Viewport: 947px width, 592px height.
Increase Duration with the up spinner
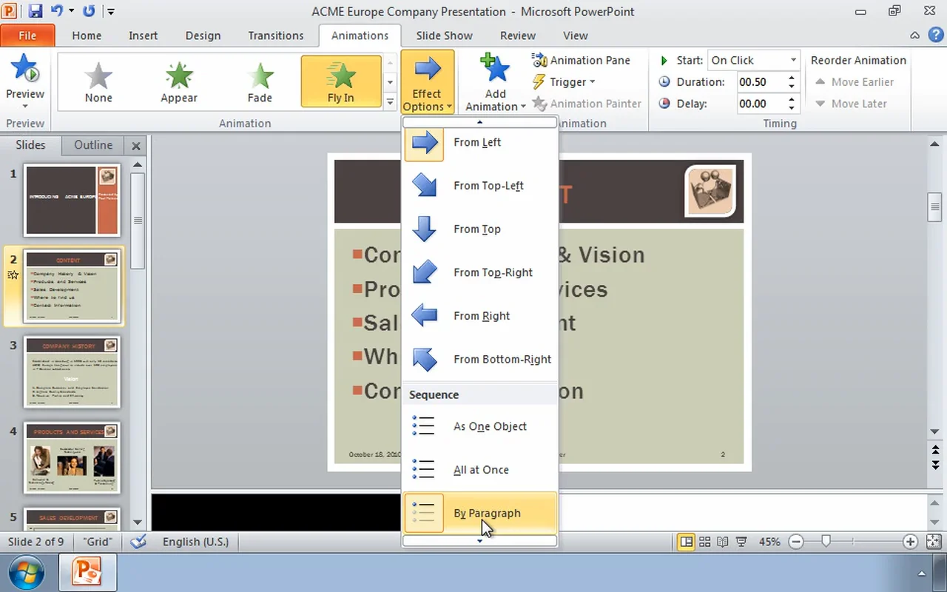tap(792, 78)
